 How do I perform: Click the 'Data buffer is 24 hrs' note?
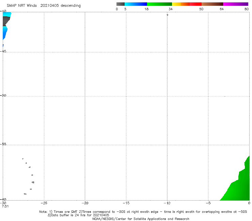click(x=78, y=215)
